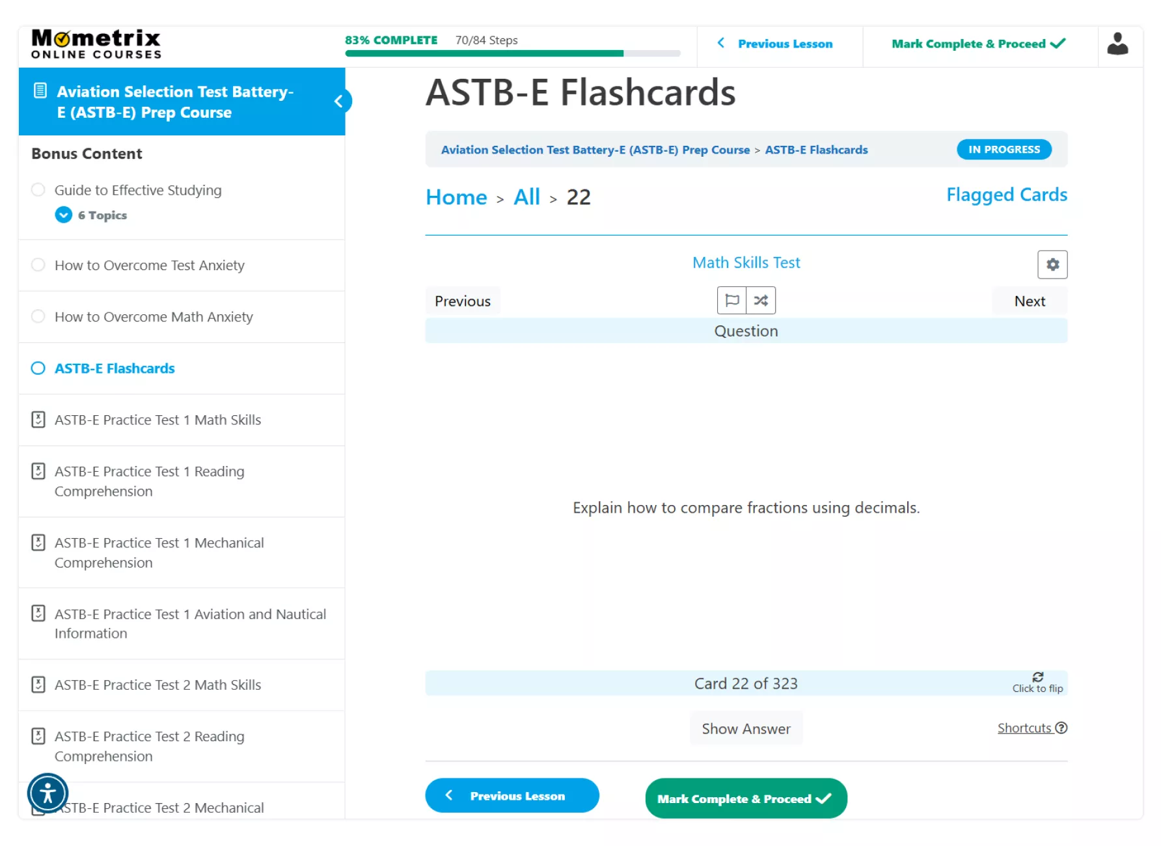Click the Practice Test 1 Math Skills quiz icon
This screenshot has width=1161, height=846.
pos(38,420)
